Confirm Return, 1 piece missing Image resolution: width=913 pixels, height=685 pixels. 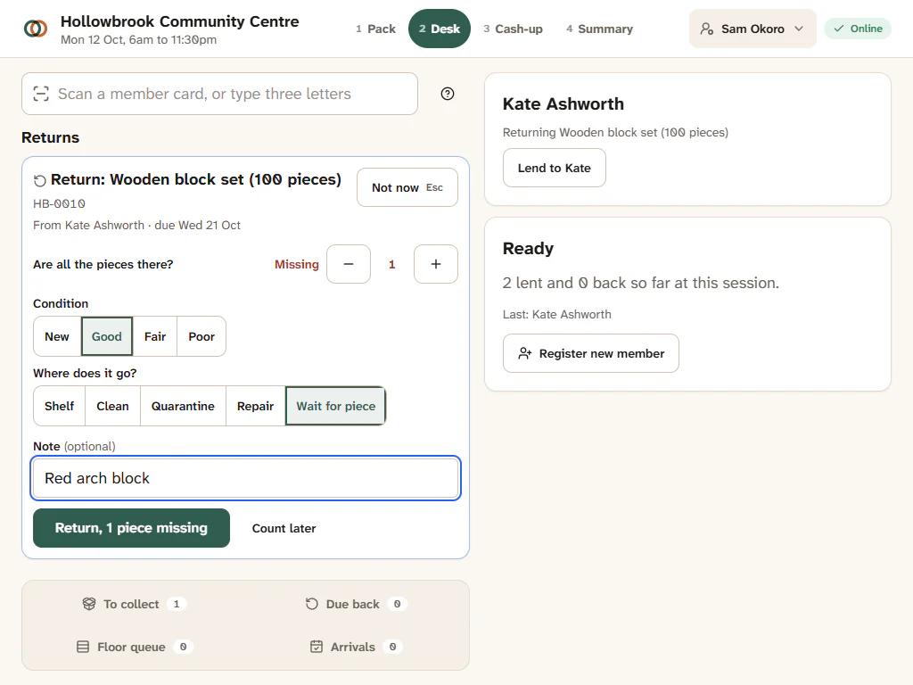pos(131,528)
